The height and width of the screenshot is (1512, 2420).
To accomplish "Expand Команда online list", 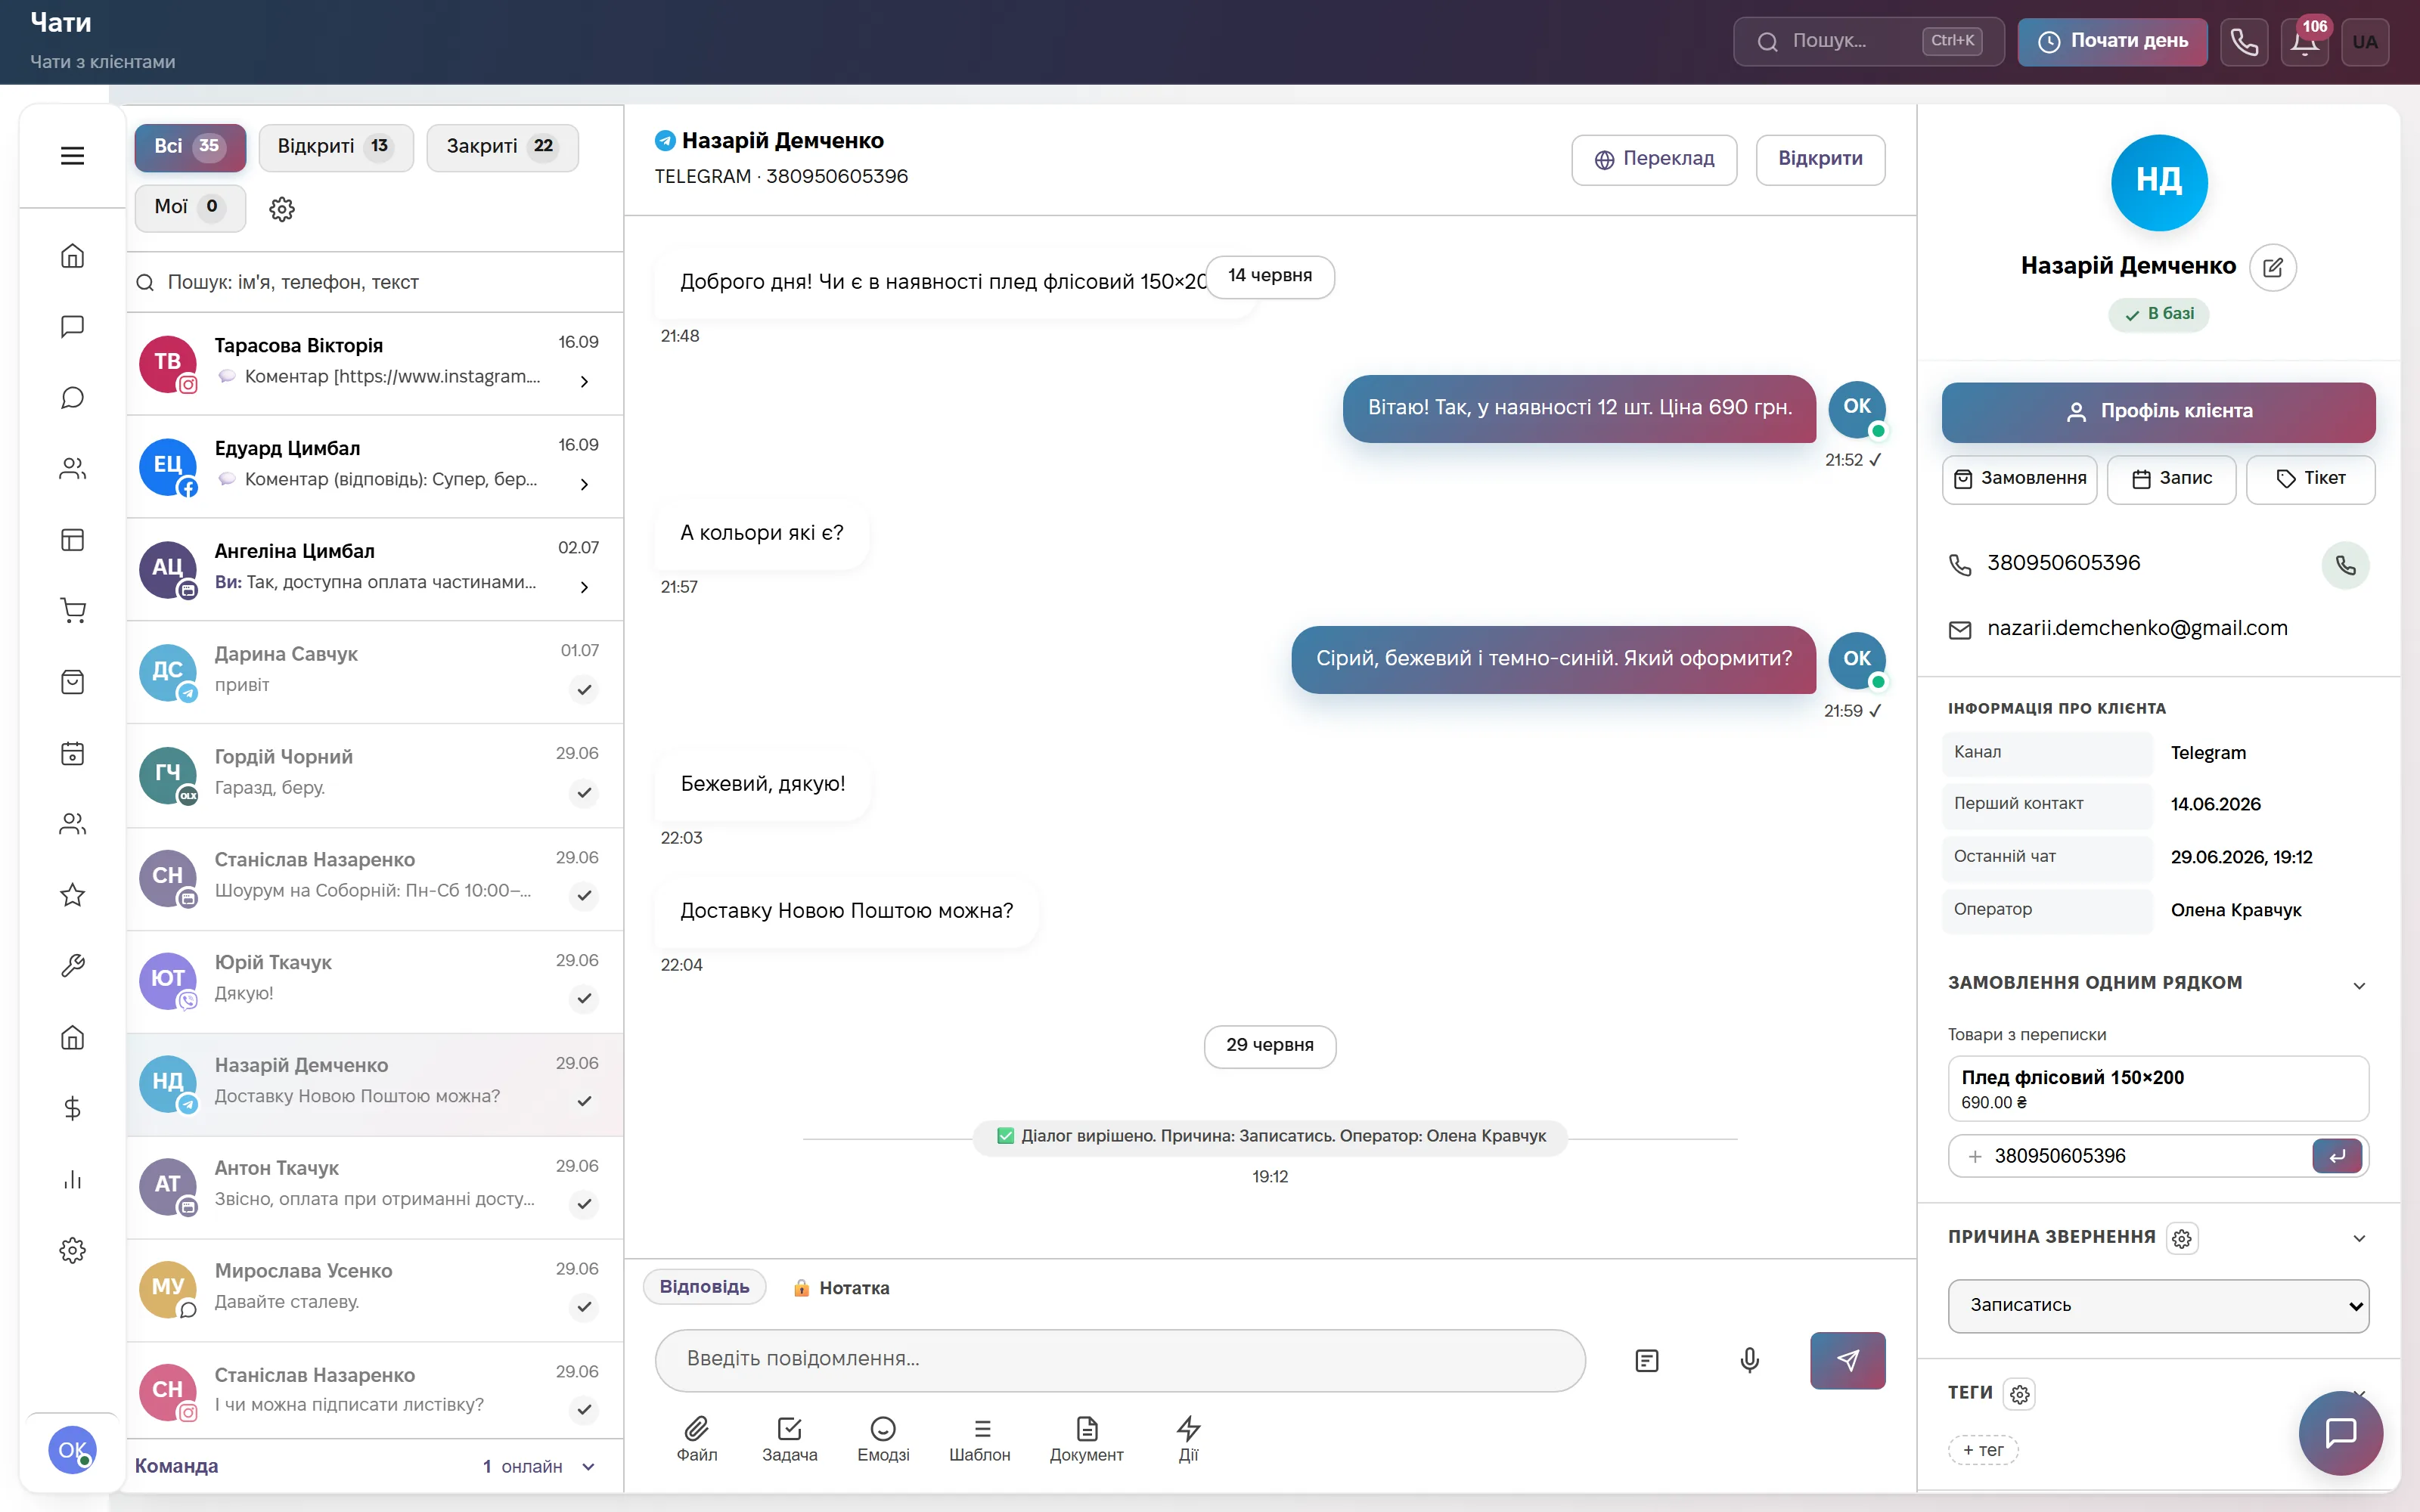I will click(x=588, y=1467).
